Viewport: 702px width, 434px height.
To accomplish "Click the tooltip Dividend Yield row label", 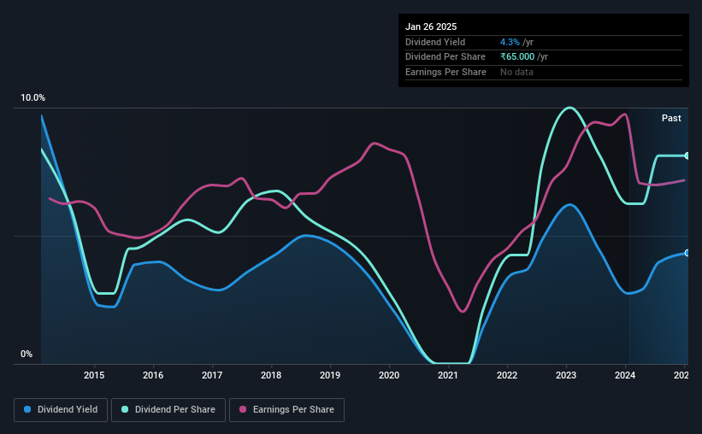I will (x=435, y=42).
